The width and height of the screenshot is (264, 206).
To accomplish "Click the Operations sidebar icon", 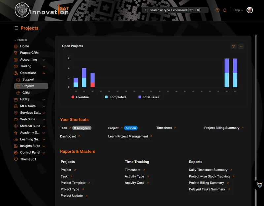I will (x=16, y=73).
